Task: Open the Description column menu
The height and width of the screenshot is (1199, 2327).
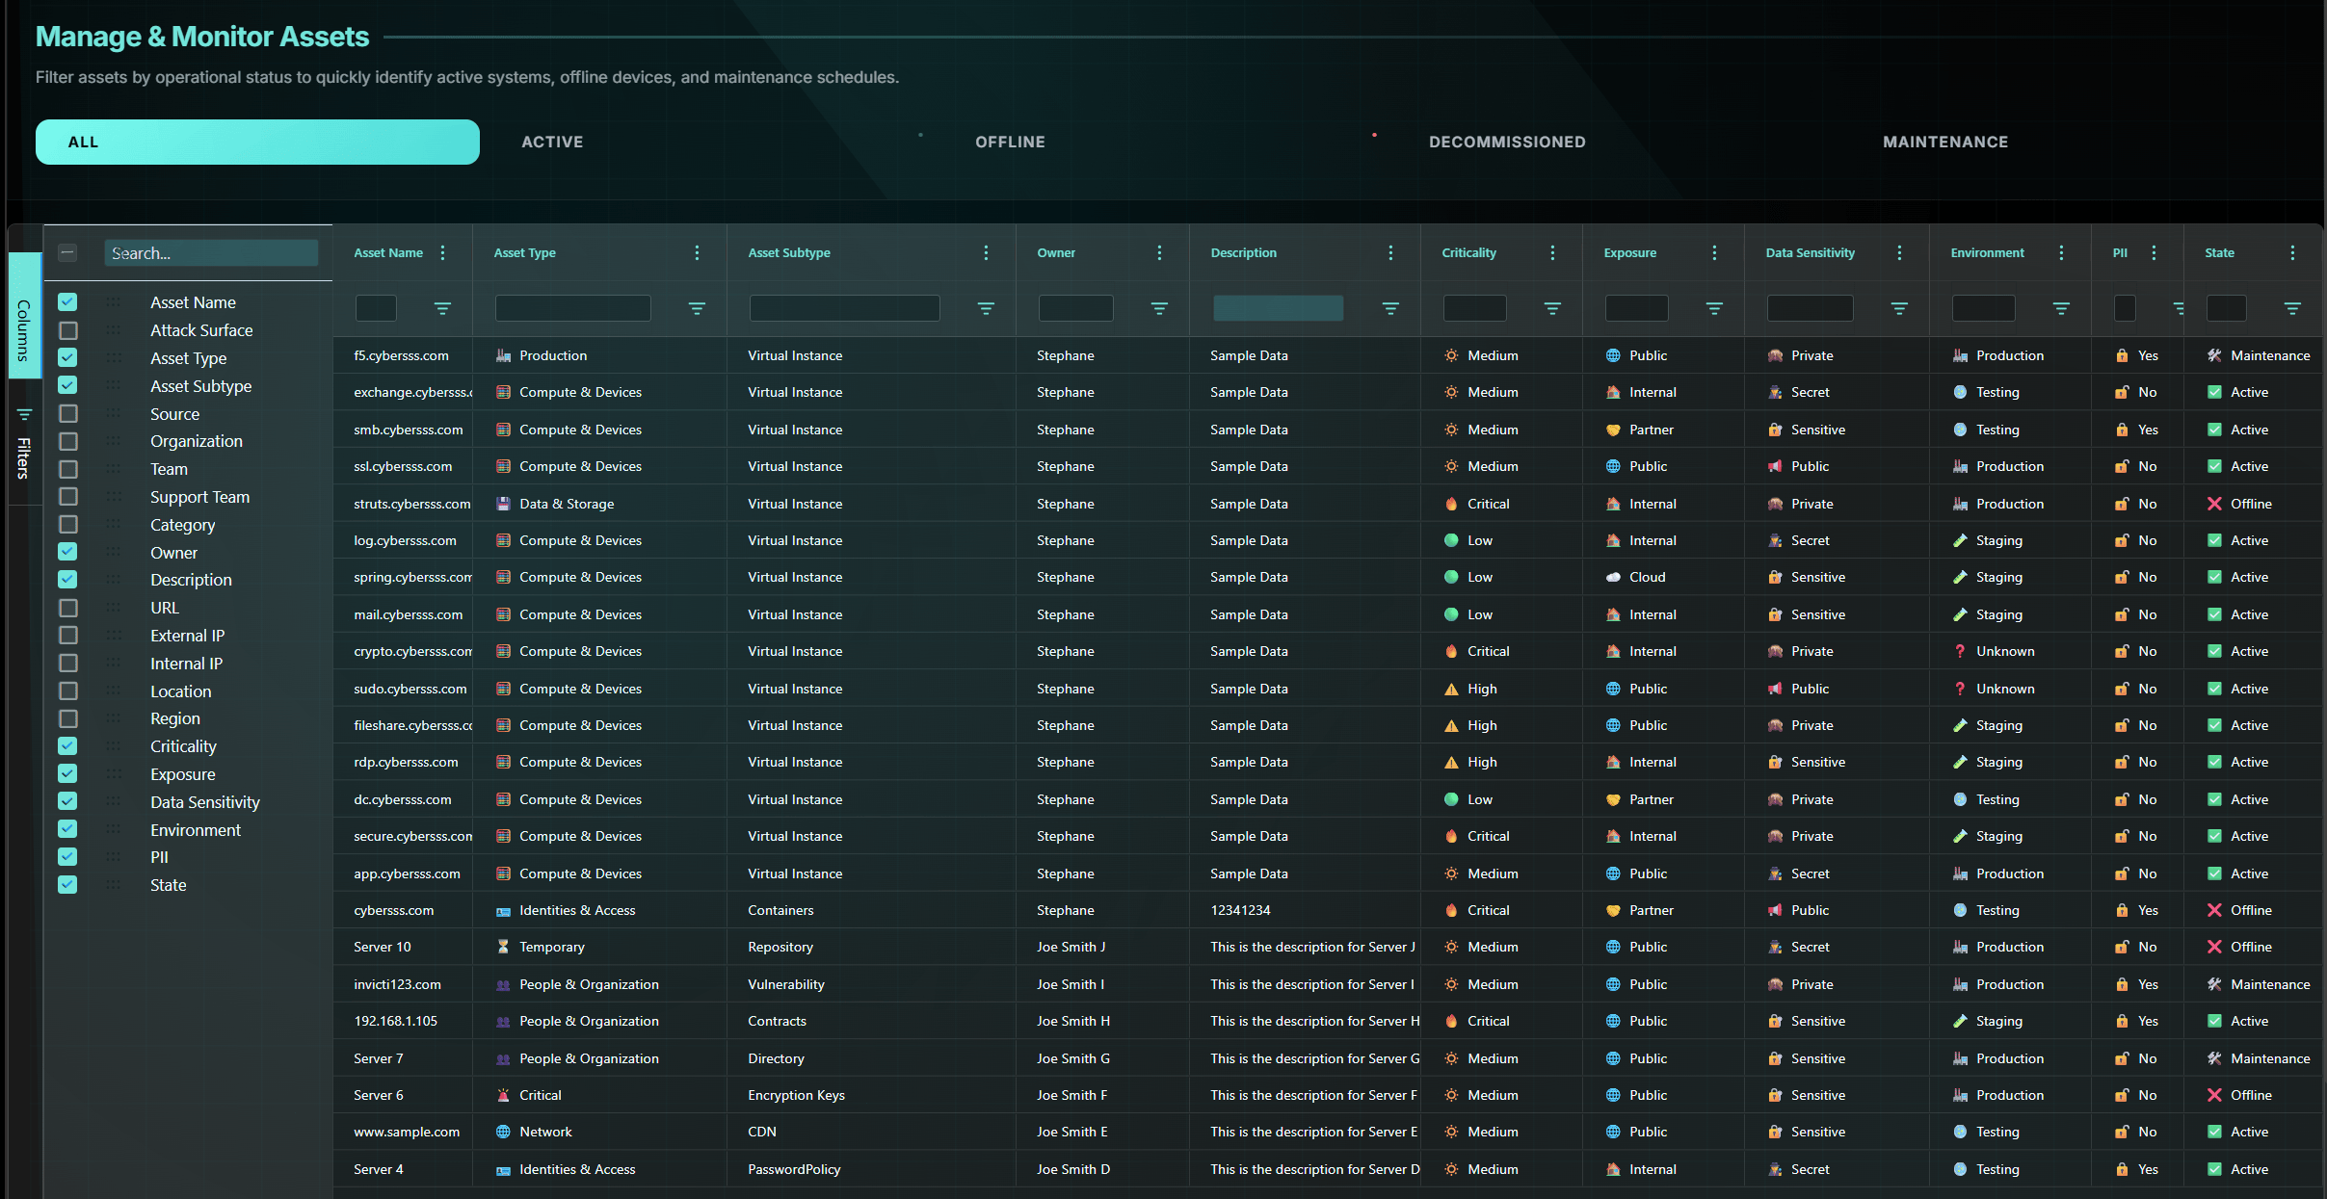Action: [1390, 252]
